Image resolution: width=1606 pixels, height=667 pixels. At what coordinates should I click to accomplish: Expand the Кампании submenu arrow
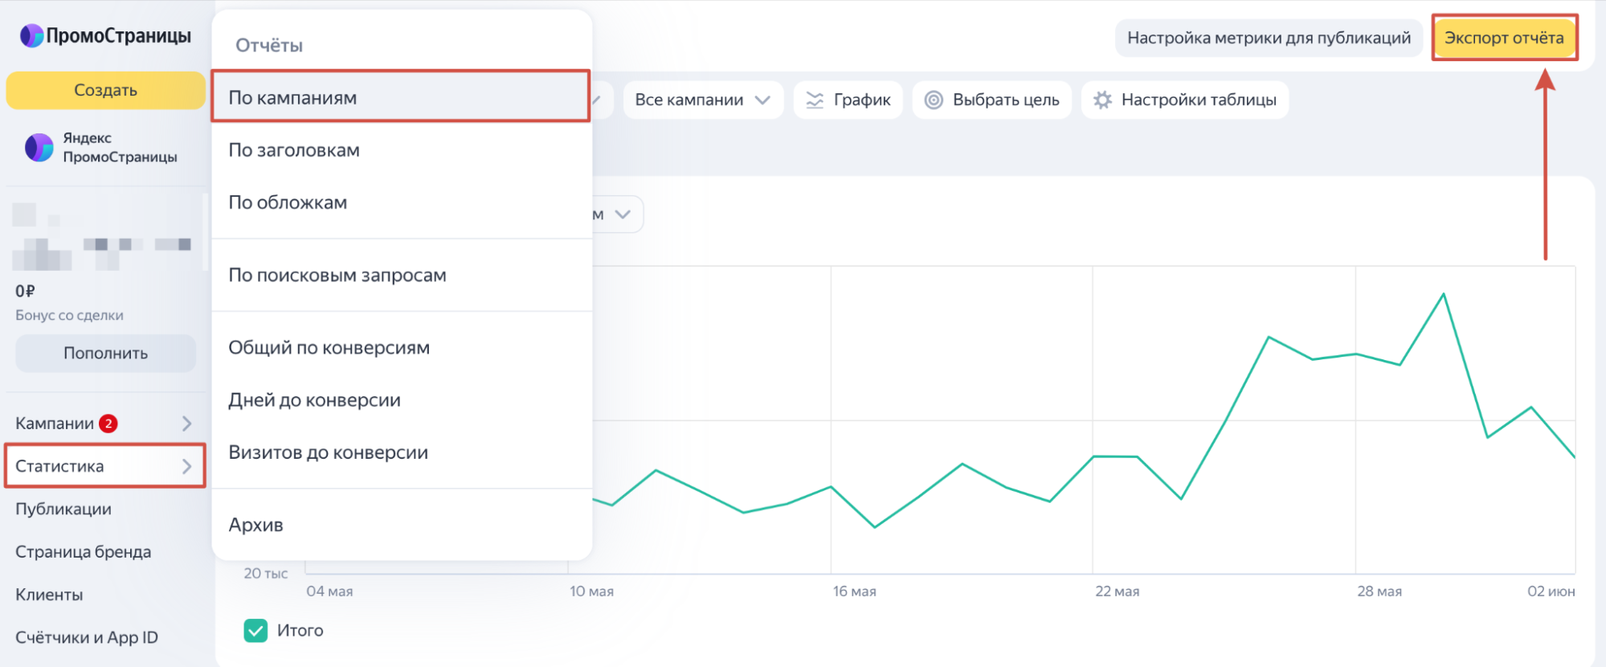[x=186, y=424]
